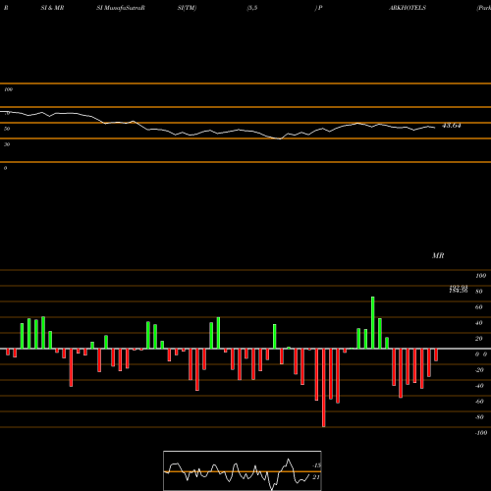This screenshot has height=491, width=491.
Task: Click the 40 label on the MR axis
Action: coord(479,323)
